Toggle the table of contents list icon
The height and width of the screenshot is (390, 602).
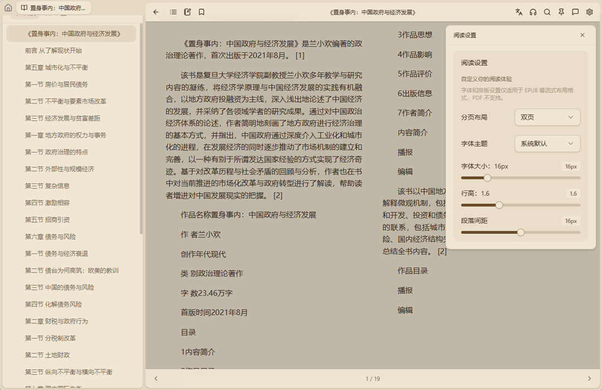click(173, 12)
